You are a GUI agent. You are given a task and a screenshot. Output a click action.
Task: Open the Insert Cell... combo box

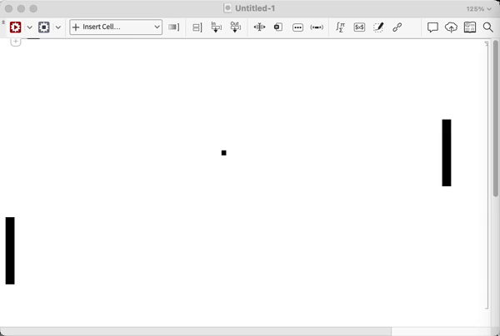[116, 27]
